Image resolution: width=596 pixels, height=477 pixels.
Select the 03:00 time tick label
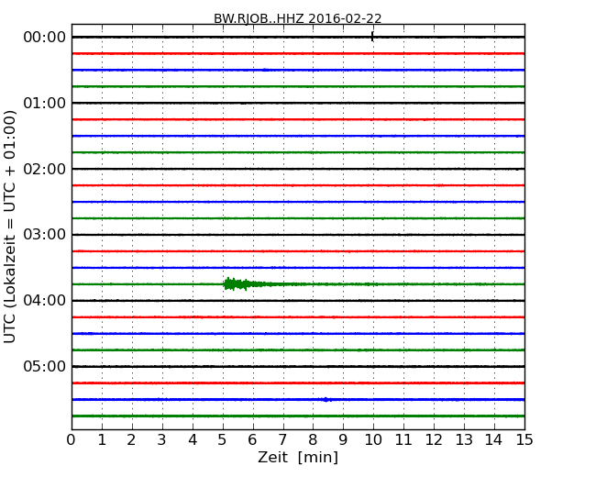pyautogui.click(x=45, y=234)
